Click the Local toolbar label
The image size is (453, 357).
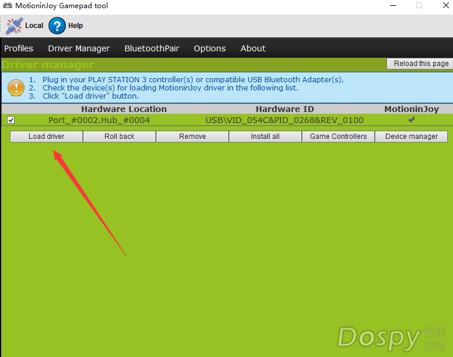[x=34, y=26]
